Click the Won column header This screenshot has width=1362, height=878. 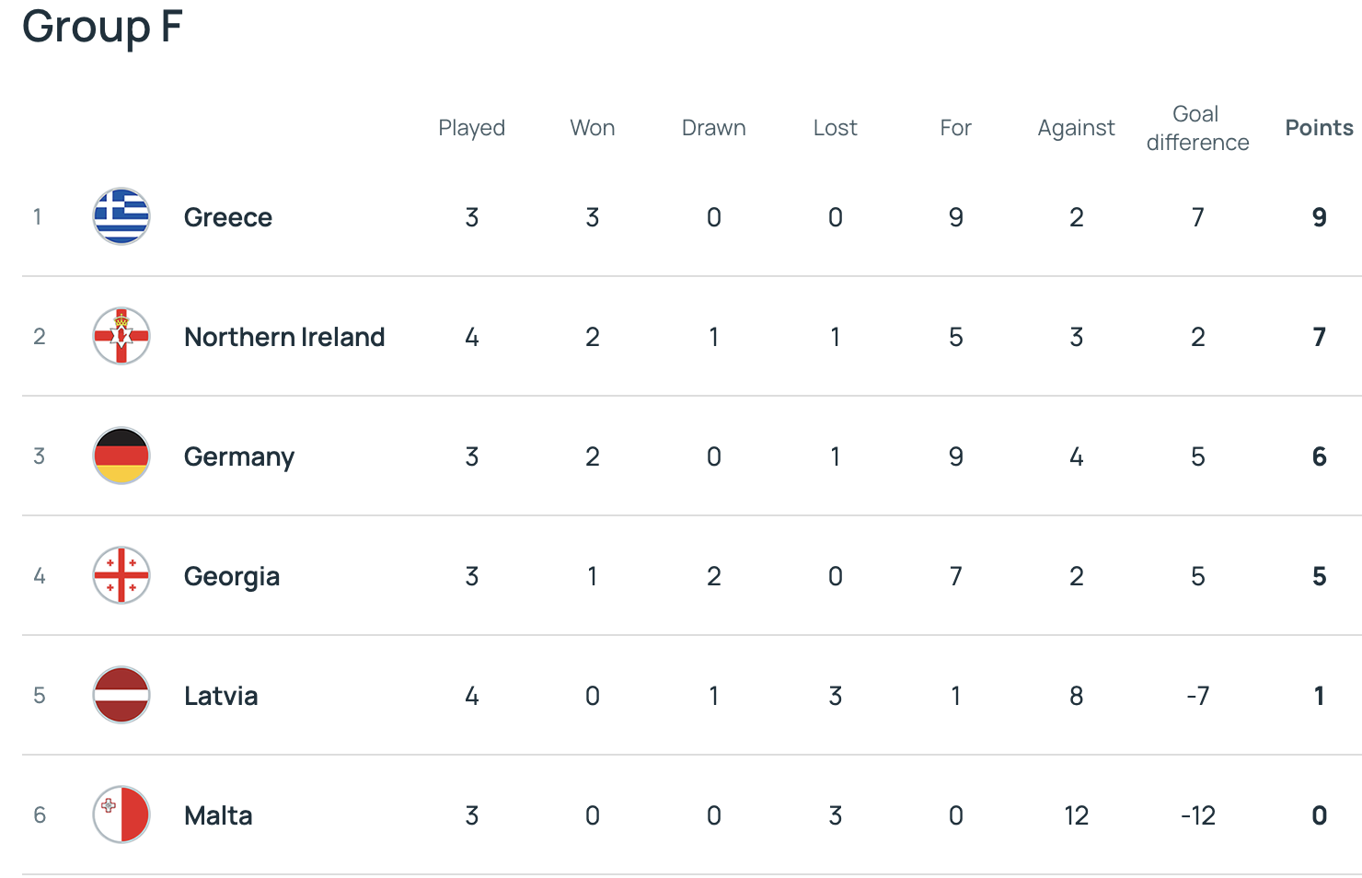593,128
